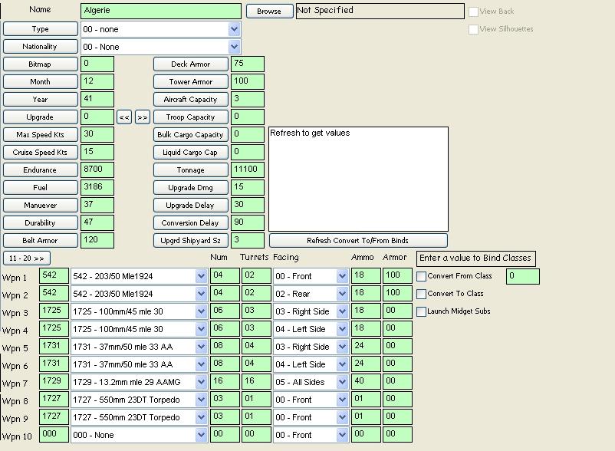Enable View Silhouettes checkbox
This screenshot has width=615, height=451.
click(x=473, y=29)
